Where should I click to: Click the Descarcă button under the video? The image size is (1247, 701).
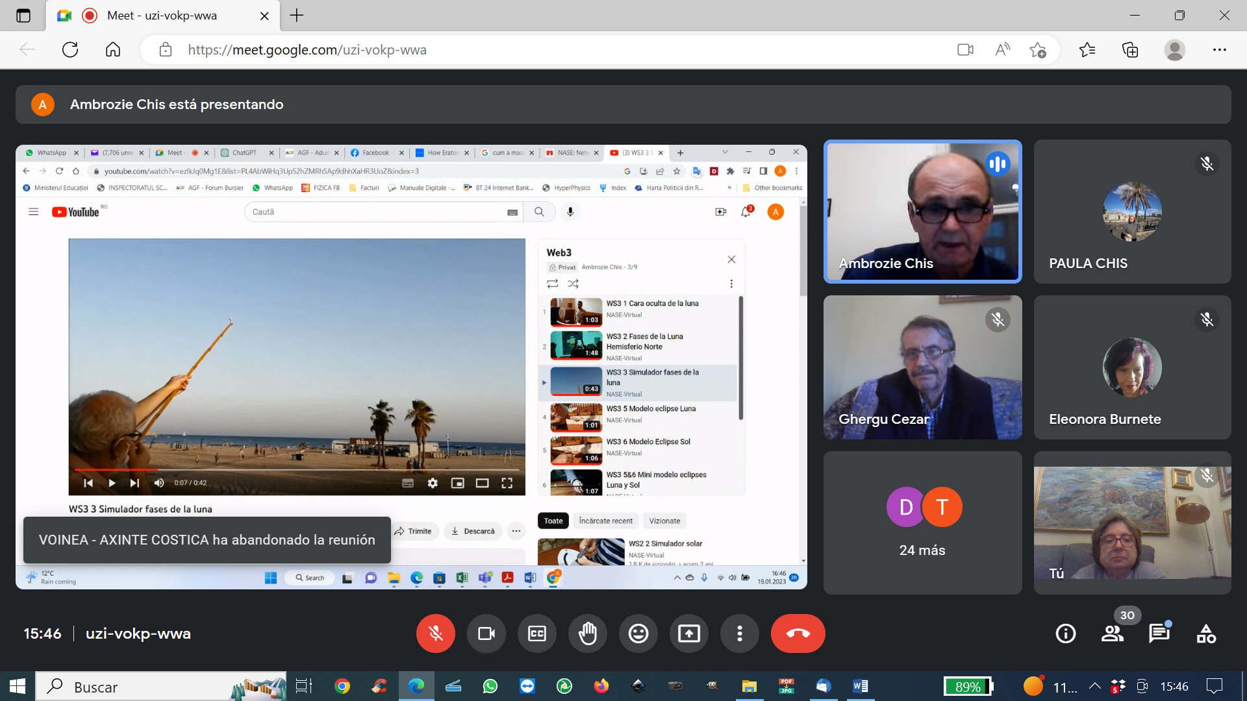[x=473, y=531]
